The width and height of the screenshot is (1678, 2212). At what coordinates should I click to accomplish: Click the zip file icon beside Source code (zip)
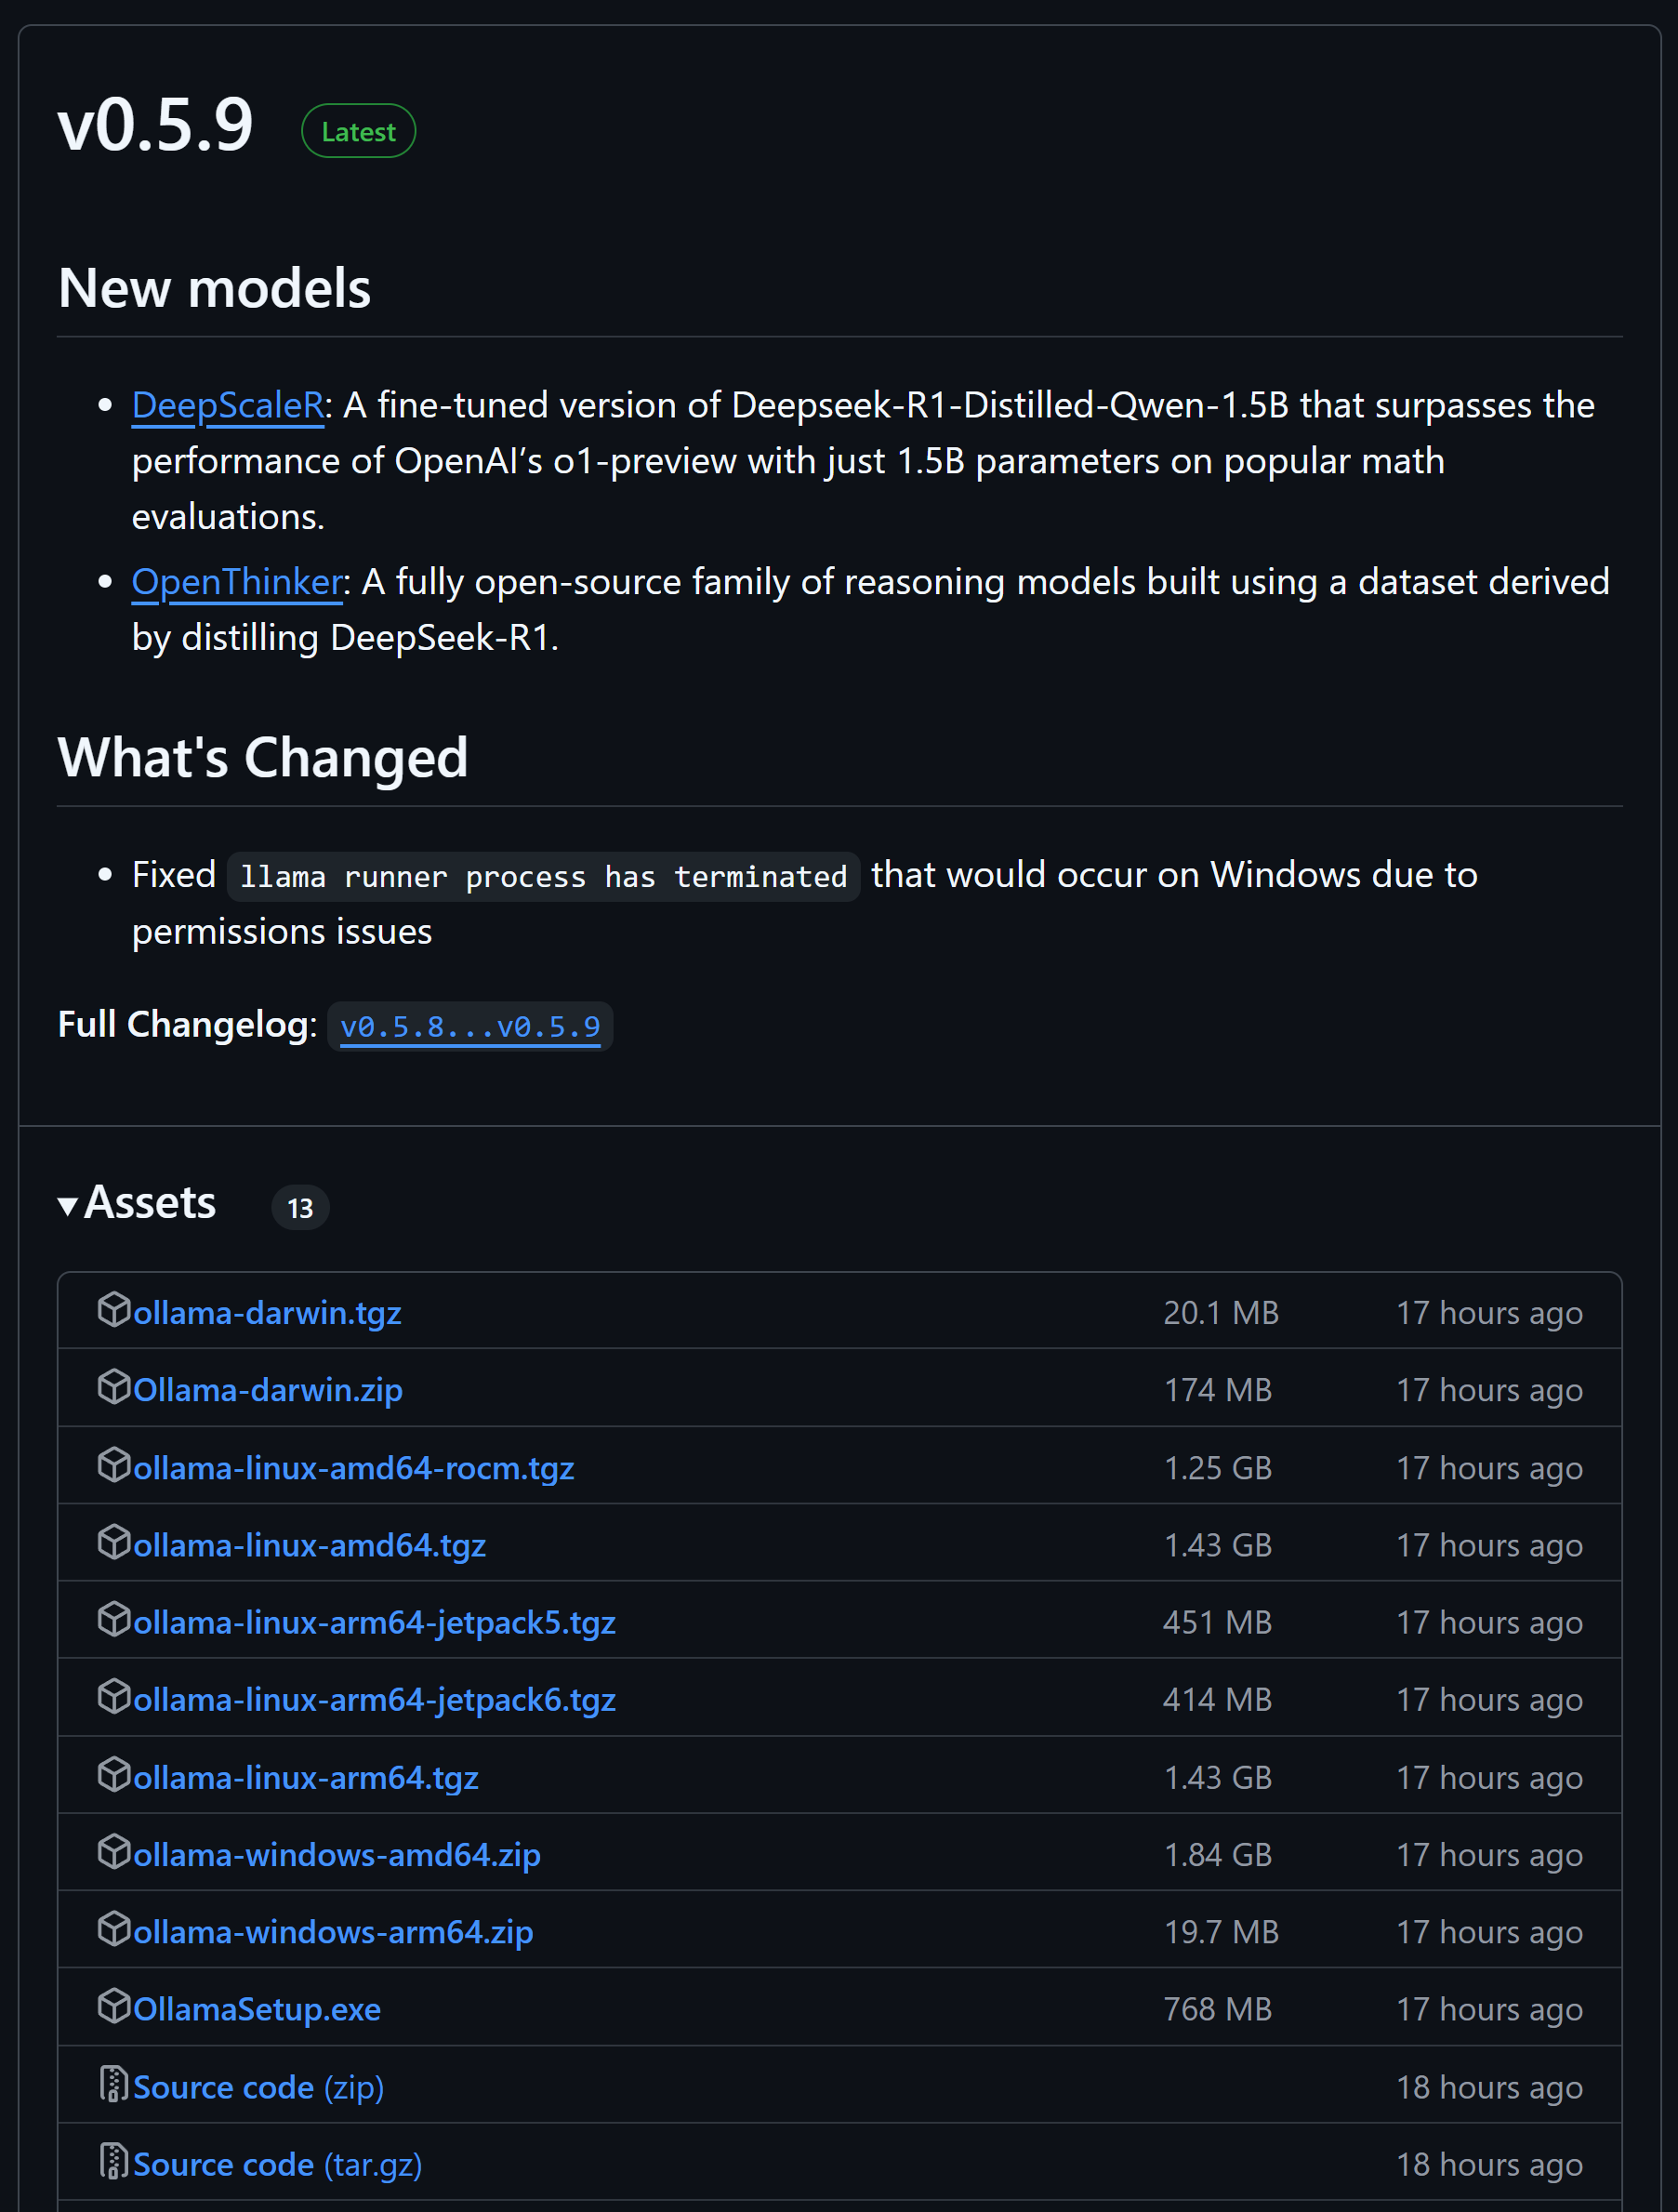click(x=114, y=2084)
